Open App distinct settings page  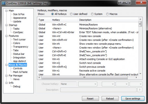20,61
